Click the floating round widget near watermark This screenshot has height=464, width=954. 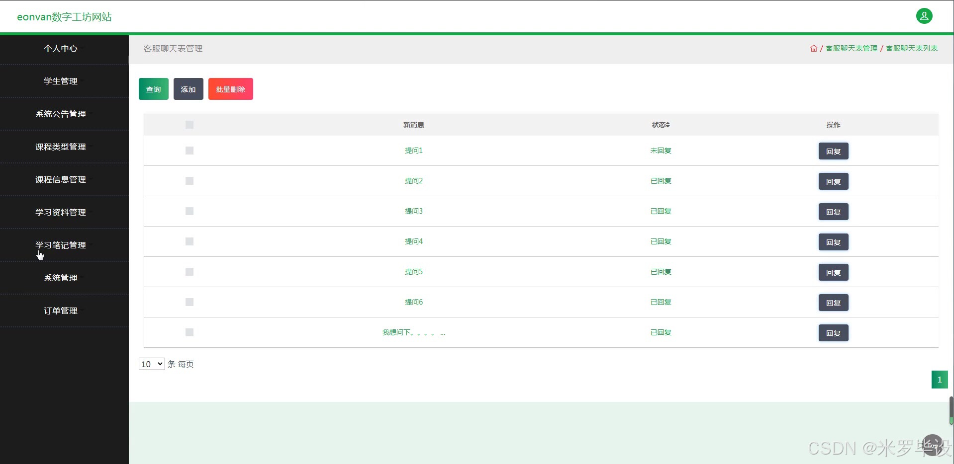[x=932, y=445]
